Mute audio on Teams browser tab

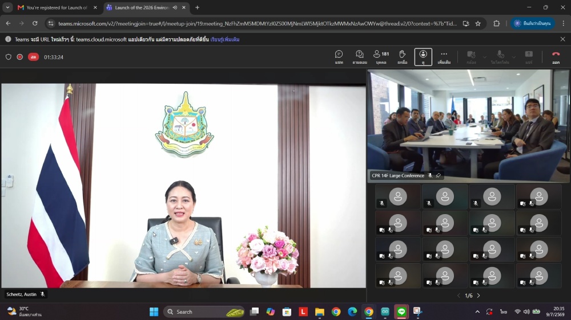coord(175,7)
